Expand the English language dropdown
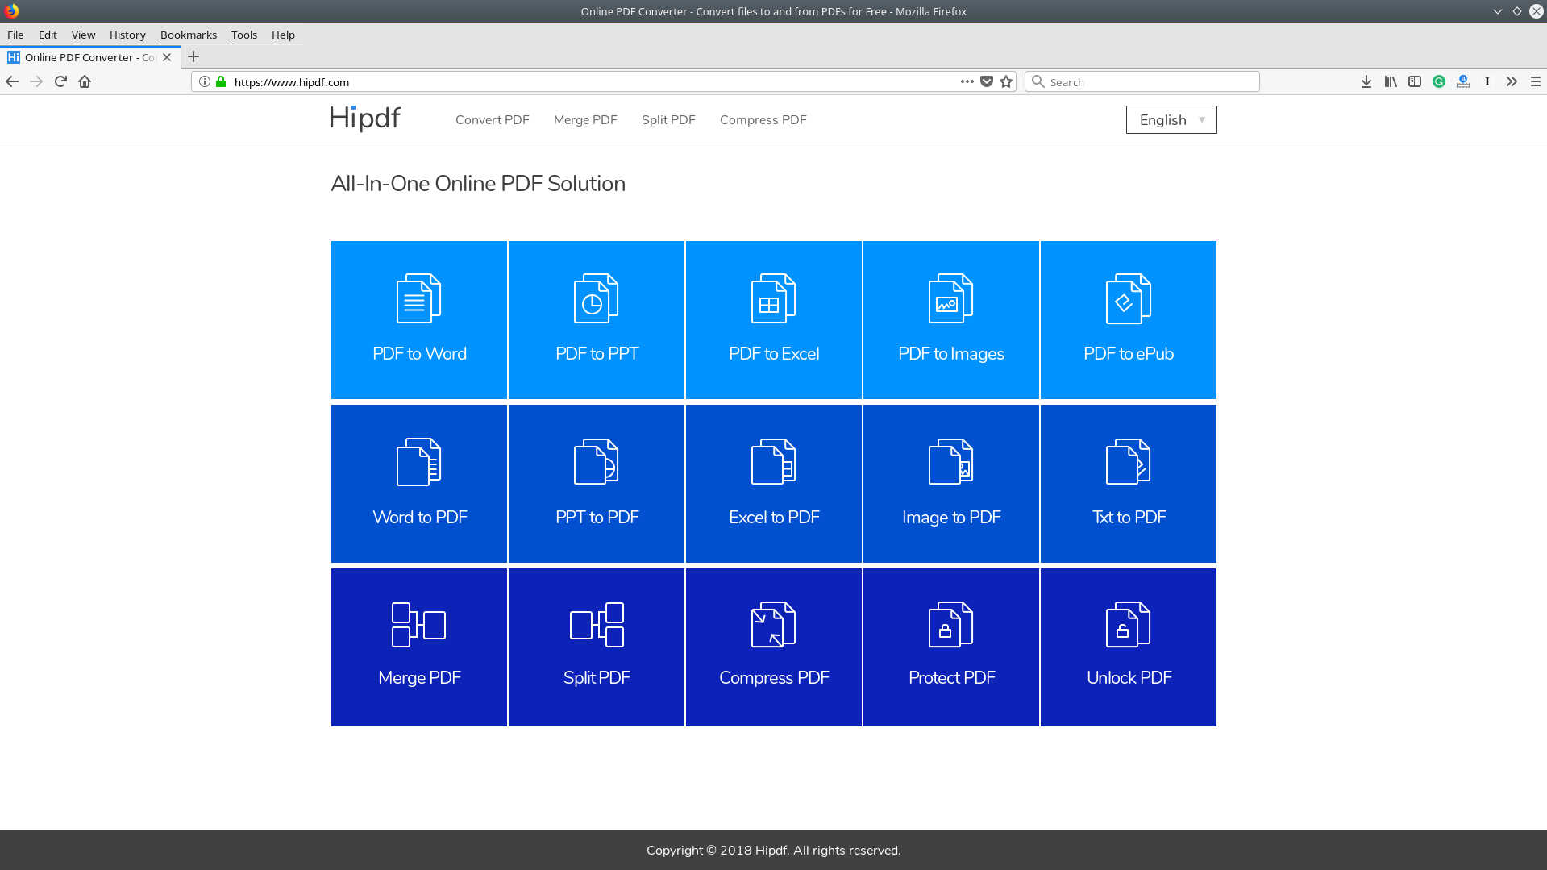 (x=1171, y=120)
